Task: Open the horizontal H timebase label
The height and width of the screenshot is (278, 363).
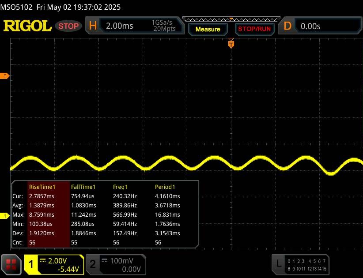Action: [93, 26]
